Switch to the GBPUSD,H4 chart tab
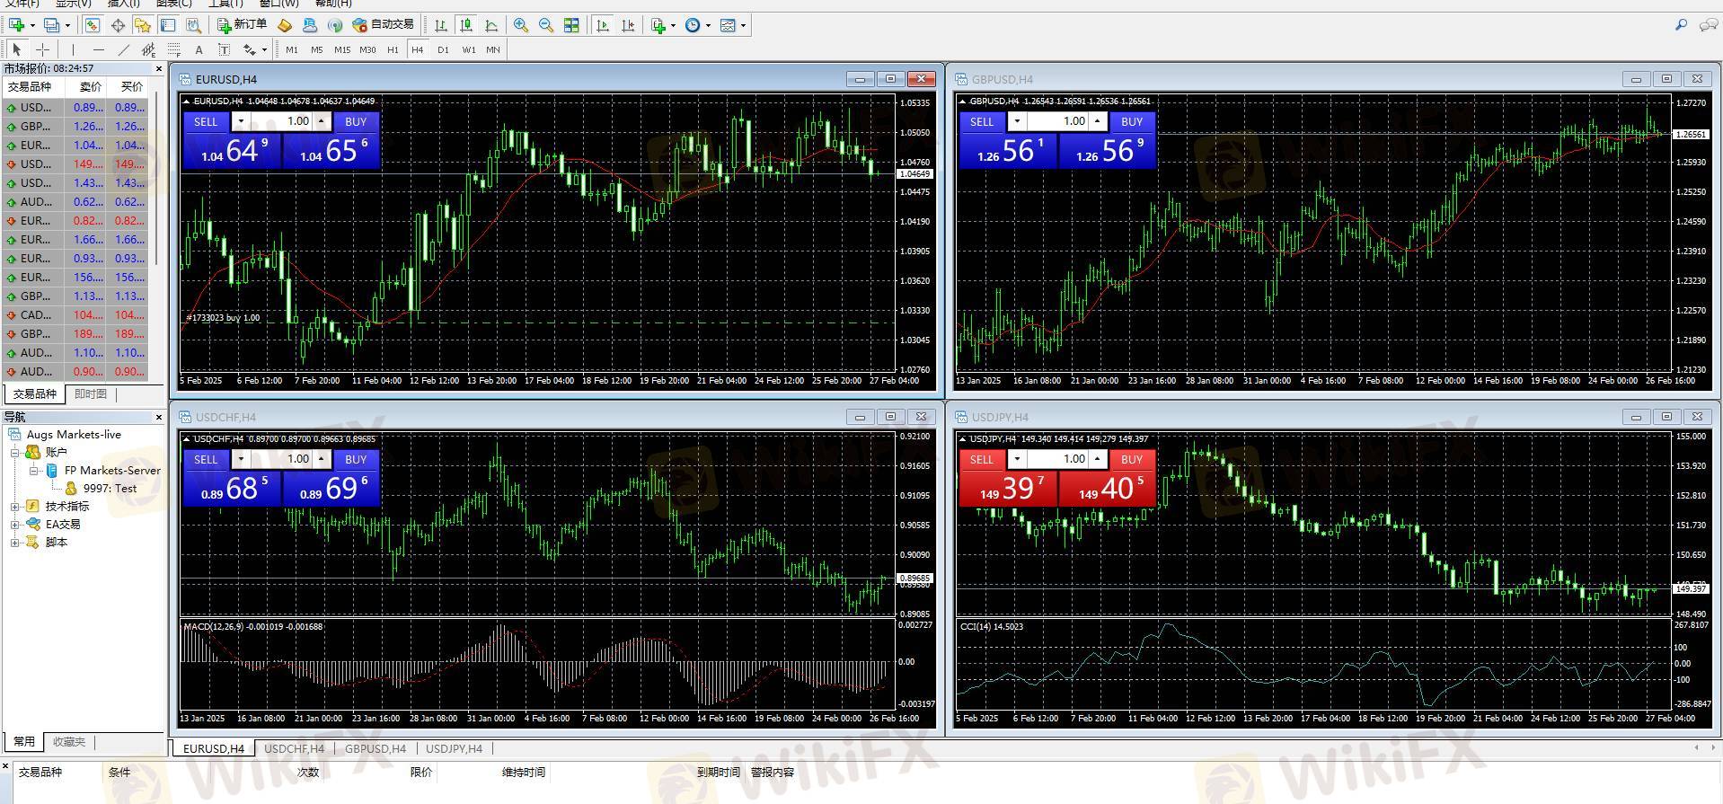Screen dimensions: 1723x804 376,748
